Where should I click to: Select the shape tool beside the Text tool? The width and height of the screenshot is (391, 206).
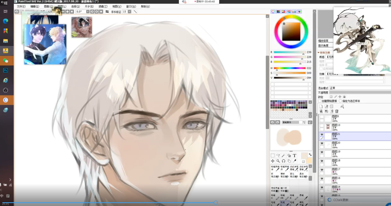289,156
